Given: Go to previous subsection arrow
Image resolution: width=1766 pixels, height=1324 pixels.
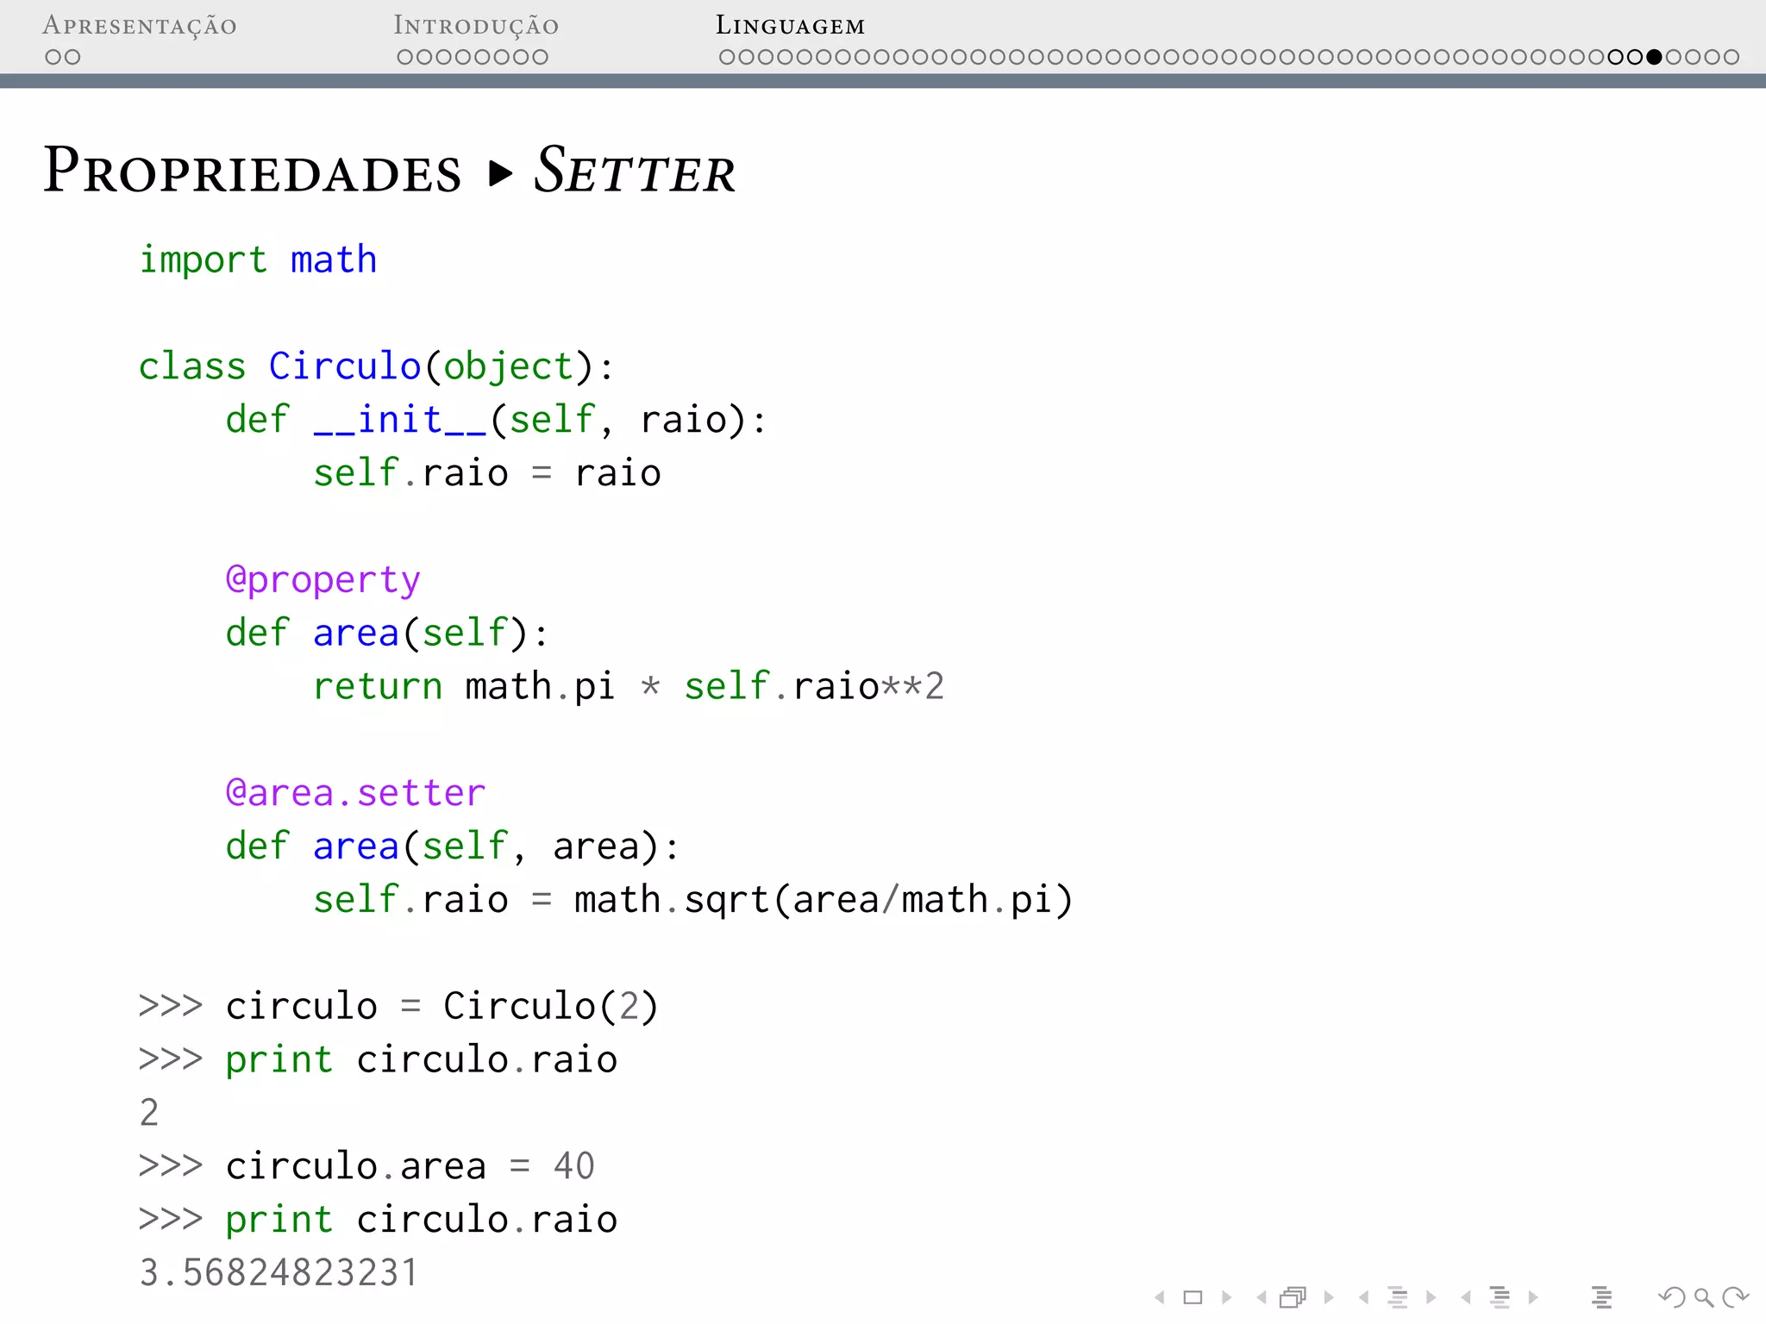Looking at the screenshot, I should (1363, 1297).
